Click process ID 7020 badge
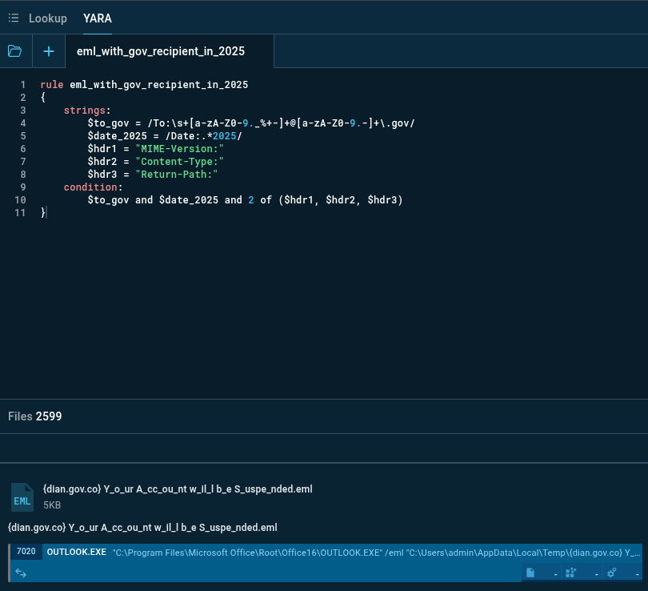This screenshot has width=648, height=591. click(26, 553)
